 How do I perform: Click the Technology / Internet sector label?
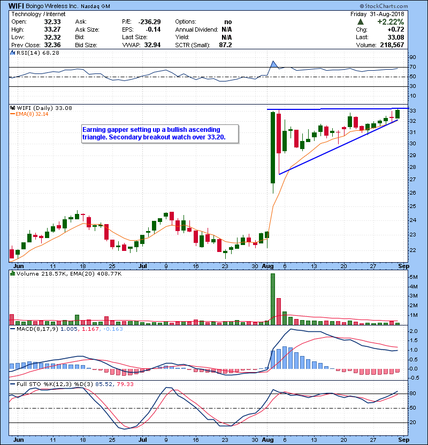pyautogui.click(x=38, y=14)
